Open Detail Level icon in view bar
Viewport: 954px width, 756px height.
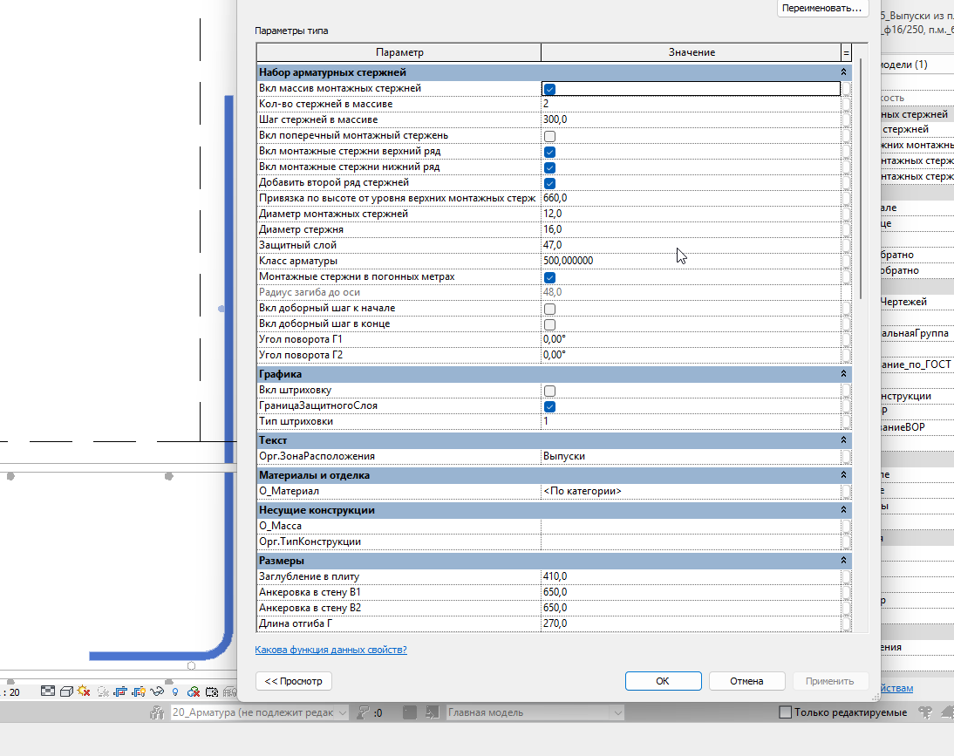(47, 691)
